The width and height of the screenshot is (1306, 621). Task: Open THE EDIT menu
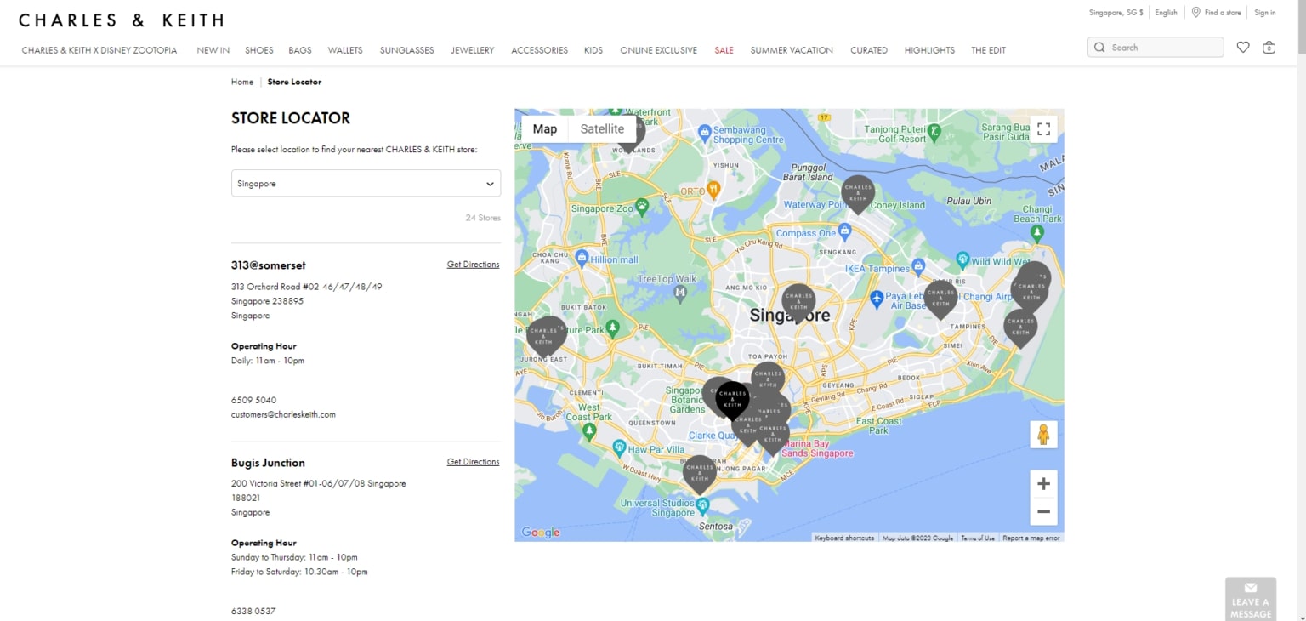[x=988, y=50]
